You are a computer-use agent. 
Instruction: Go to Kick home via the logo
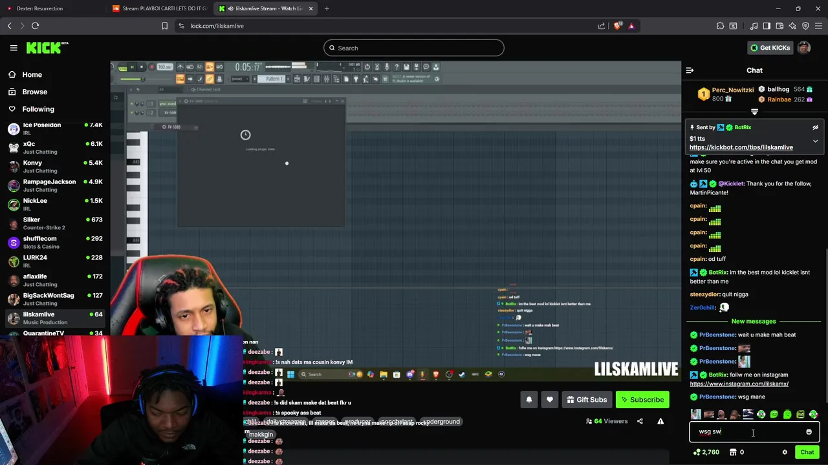47,48
